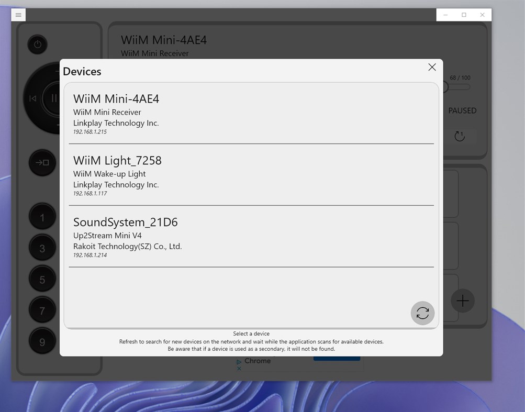525x412 pixels.
Task: Dismiss the ad with the small X
Action: pos(239,368)
